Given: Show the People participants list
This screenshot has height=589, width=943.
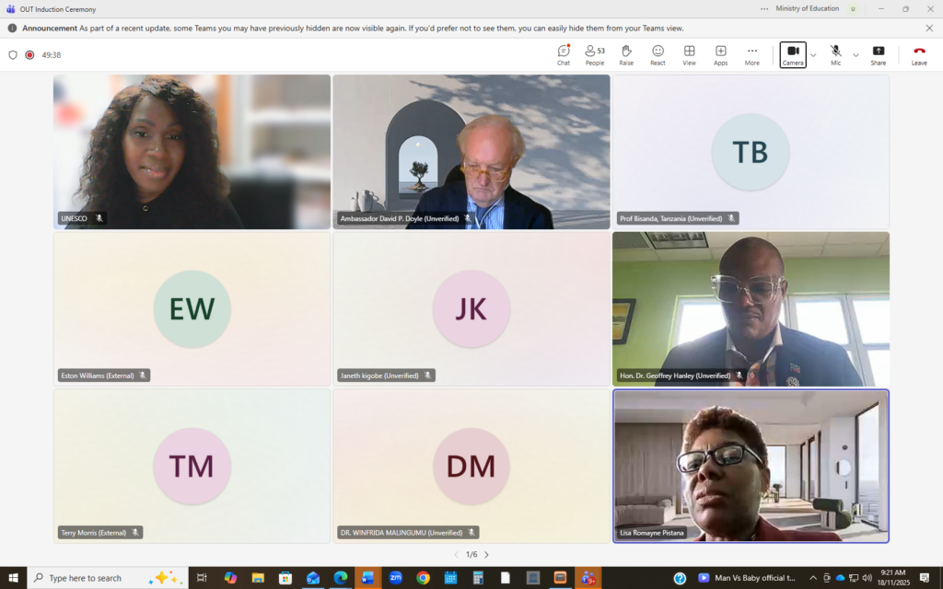Looking at the screenshot, I should [595, 54].
